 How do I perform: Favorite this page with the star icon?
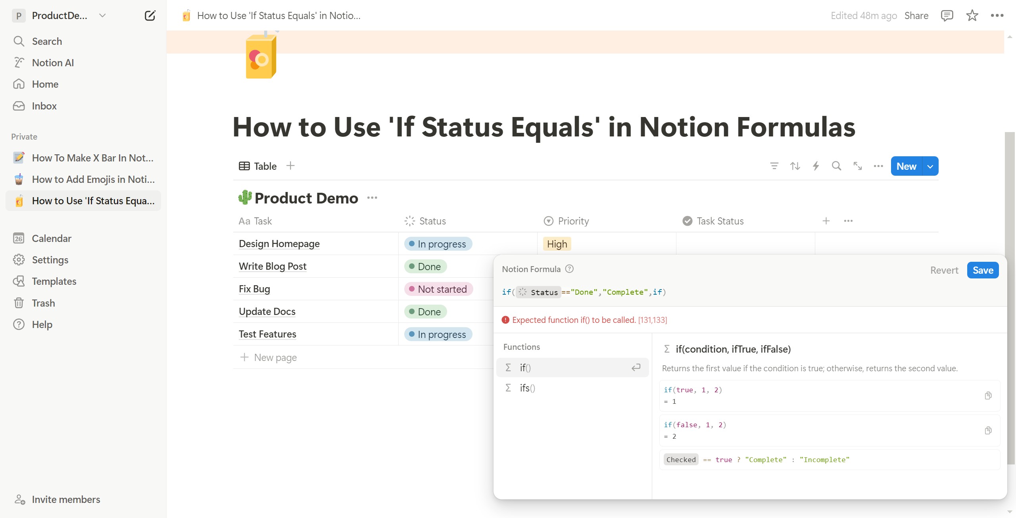click(972, 15)
